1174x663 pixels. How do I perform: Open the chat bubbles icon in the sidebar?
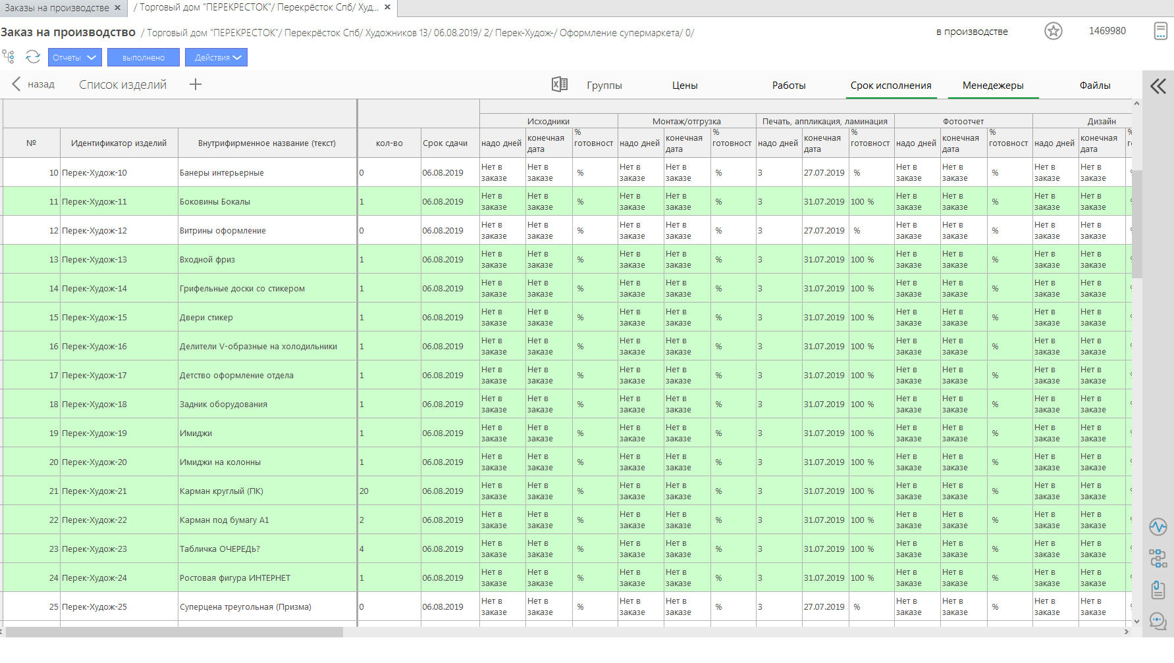coord(1158,620)
